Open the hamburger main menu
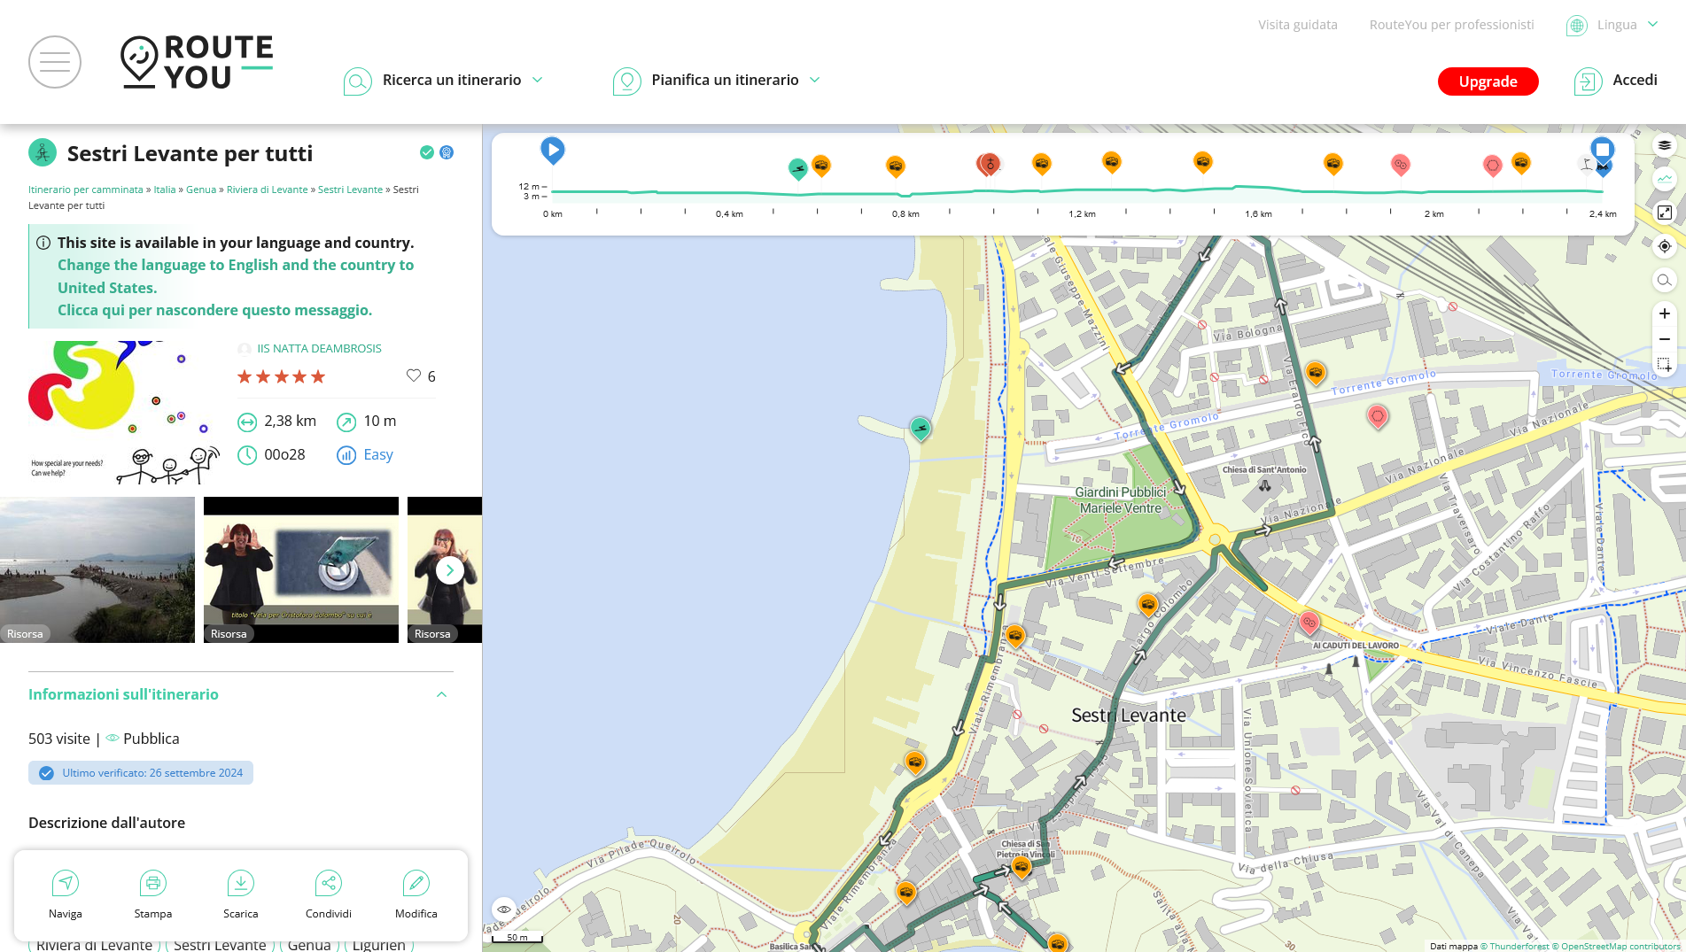The width and height of the screenshot is (1686, 952). point(55,62)
